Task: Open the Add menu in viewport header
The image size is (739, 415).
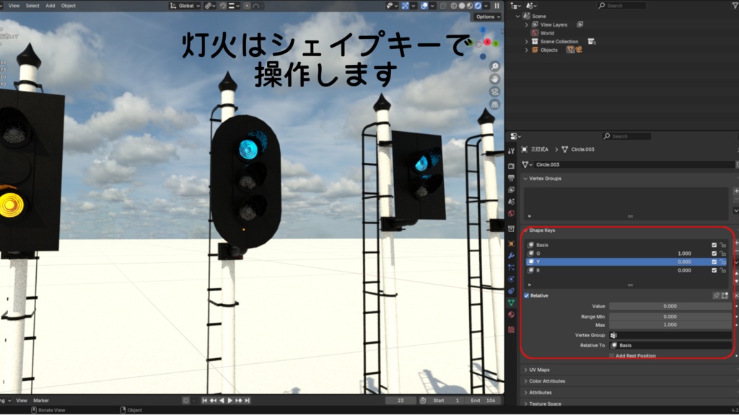Action: click(x=50, y=5)
